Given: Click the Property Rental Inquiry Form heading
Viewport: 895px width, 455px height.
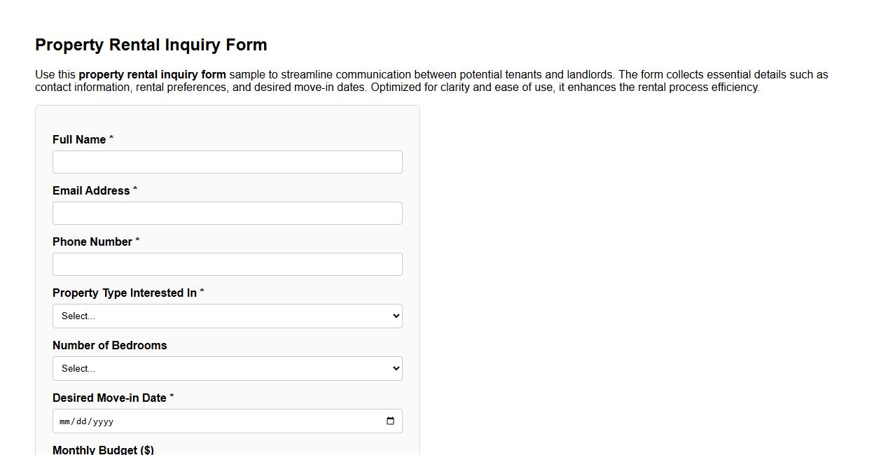Looking at the screenshot, I should click(x=151, y=44).
